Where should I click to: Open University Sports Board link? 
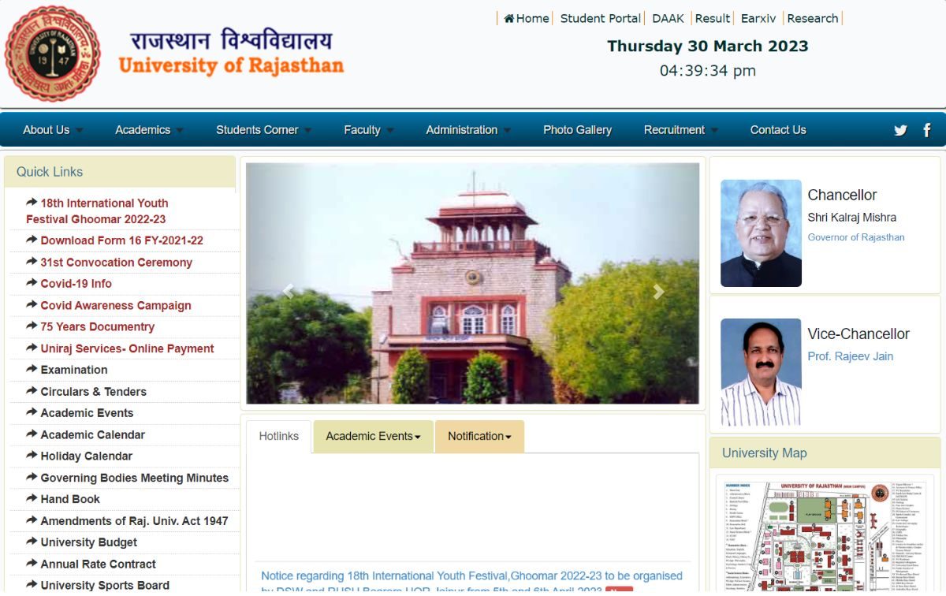105,585
